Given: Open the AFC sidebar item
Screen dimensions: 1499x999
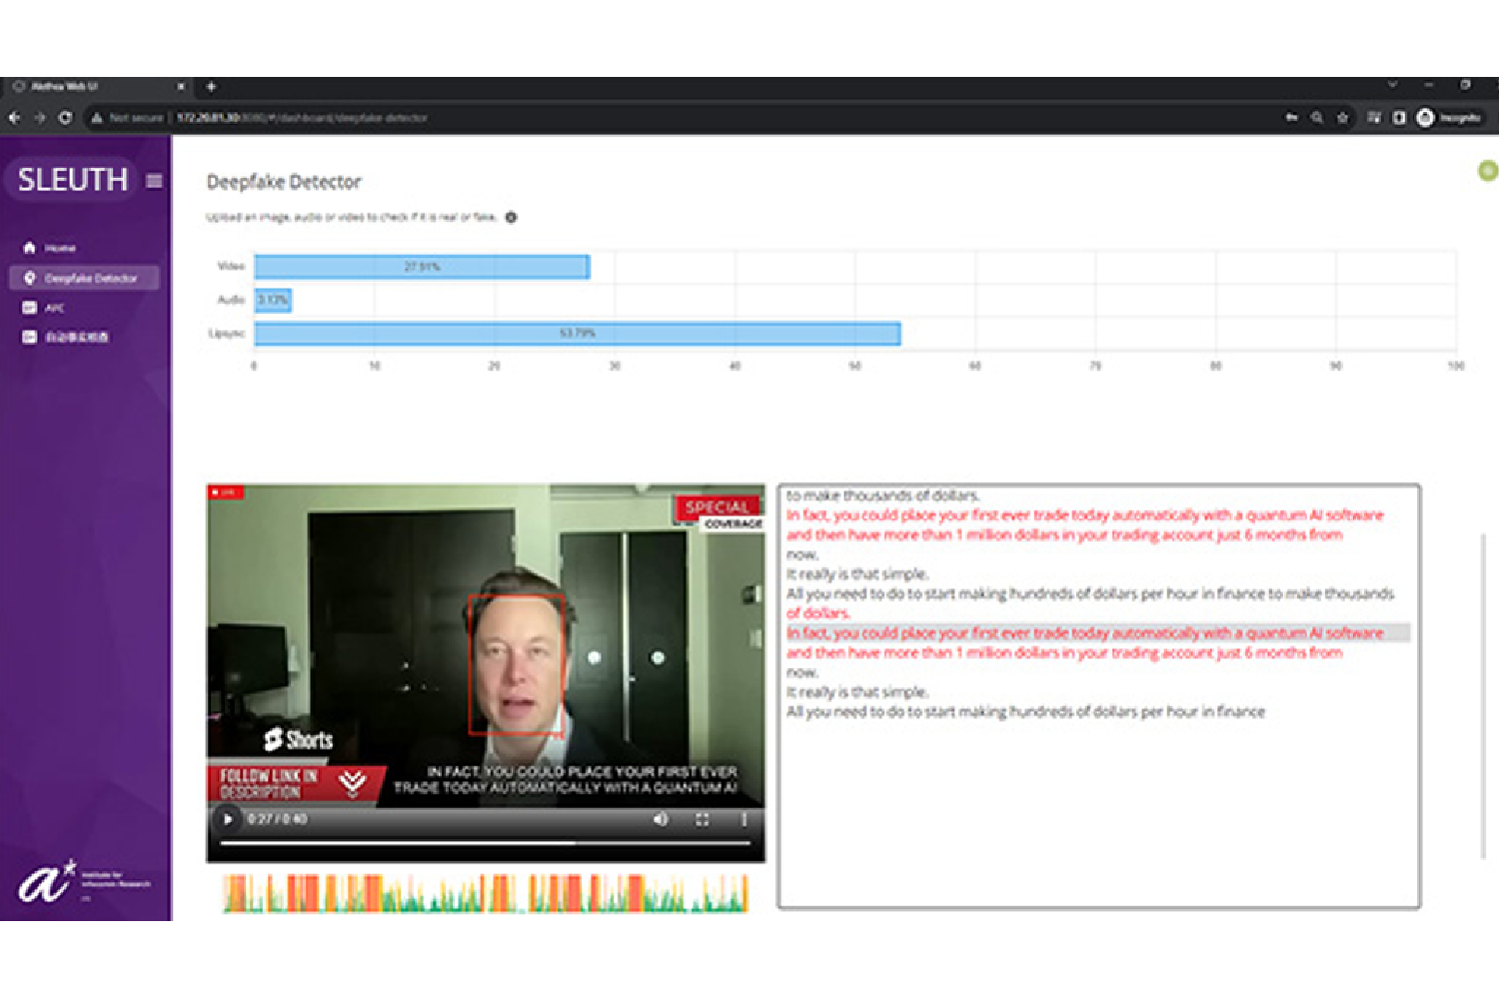Looking at the screenshot, I should 44,308.
